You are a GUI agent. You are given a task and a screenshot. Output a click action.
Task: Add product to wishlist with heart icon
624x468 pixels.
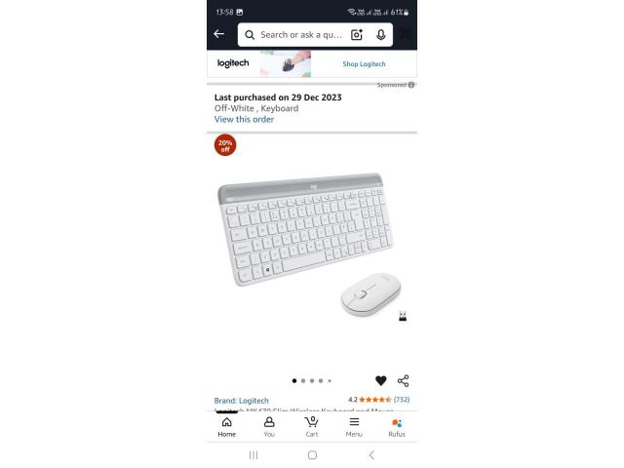(x=381, y=381)
